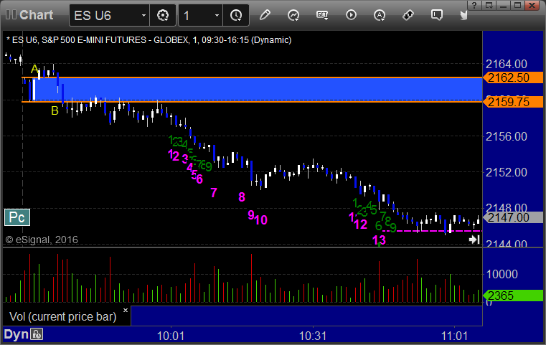Open the symbol settings gear menu
This screenshot has width=546, height=345.
(x=163, y=15)
